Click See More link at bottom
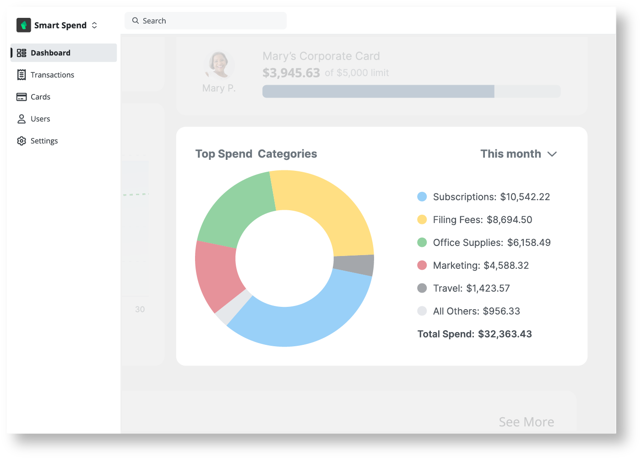Screen dimensions: 641x458 (x=527, y=422)
